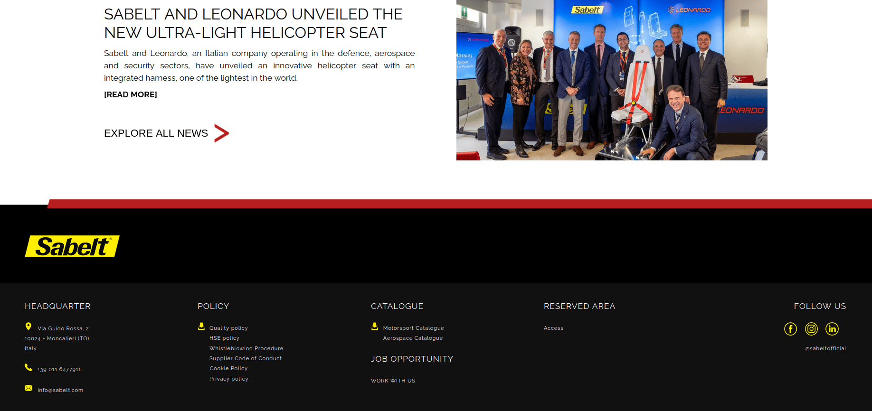The image size is (872, 411).
Task: Click the phone icon in Headquarter section
Action: pos(28,368)
